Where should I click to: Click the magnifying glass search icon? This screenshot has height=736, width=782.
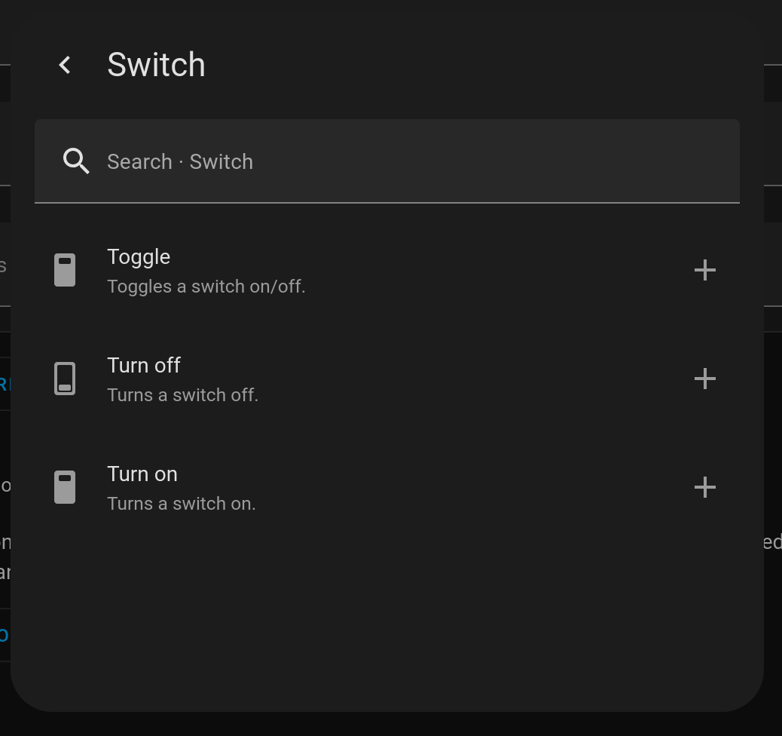(76, 161)
